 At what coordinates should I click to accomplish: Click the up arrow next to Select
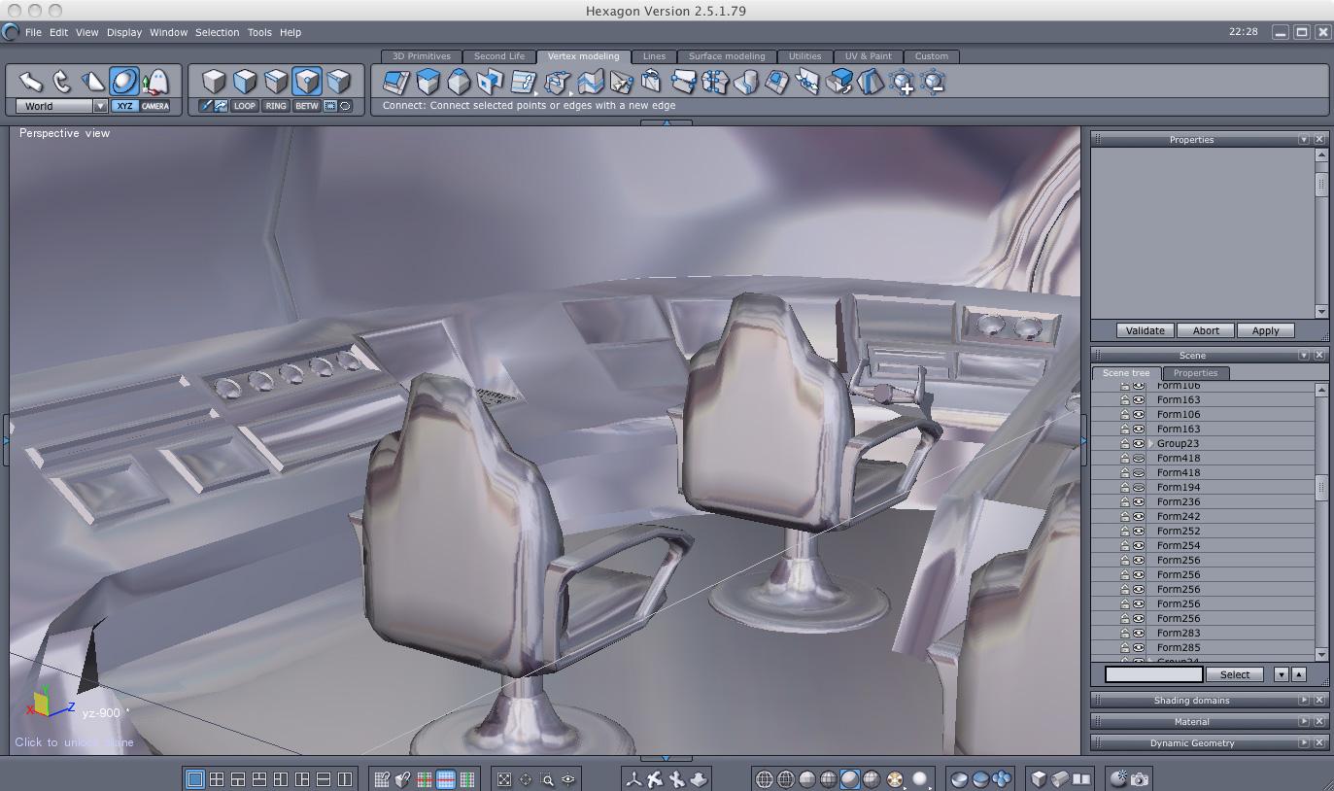(x=1299, y=674)
